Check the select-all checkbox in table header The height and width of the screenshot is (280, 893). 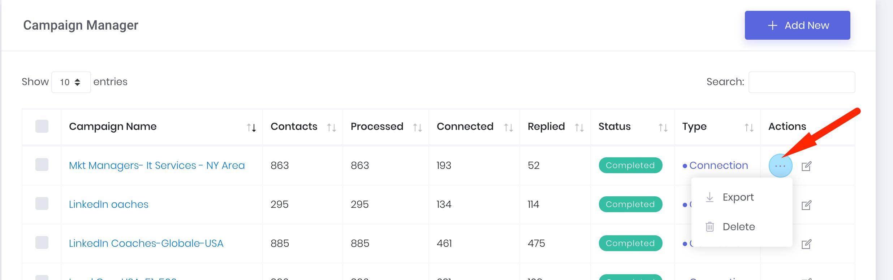pyautogui.click(x=41, y=126)
